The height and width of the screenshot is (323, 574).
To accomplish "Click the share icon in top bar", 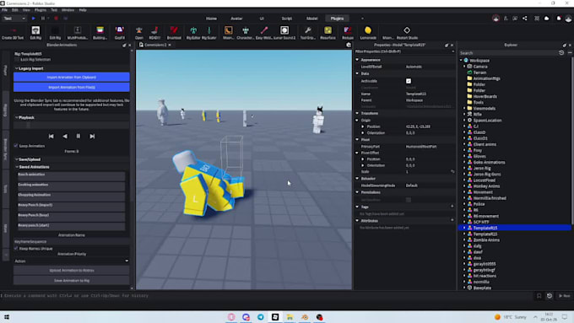I will click(525, 19).
